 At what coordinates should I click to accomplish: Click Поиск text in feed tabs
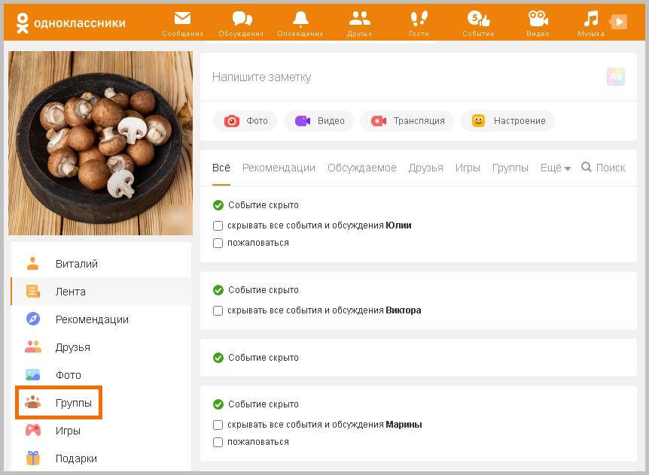tap(611, 168)
